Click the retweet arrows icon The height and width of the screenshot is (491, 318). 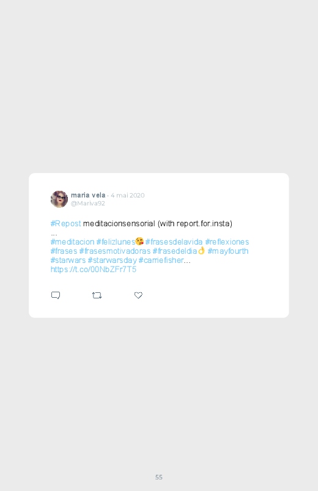click(97, 295)
